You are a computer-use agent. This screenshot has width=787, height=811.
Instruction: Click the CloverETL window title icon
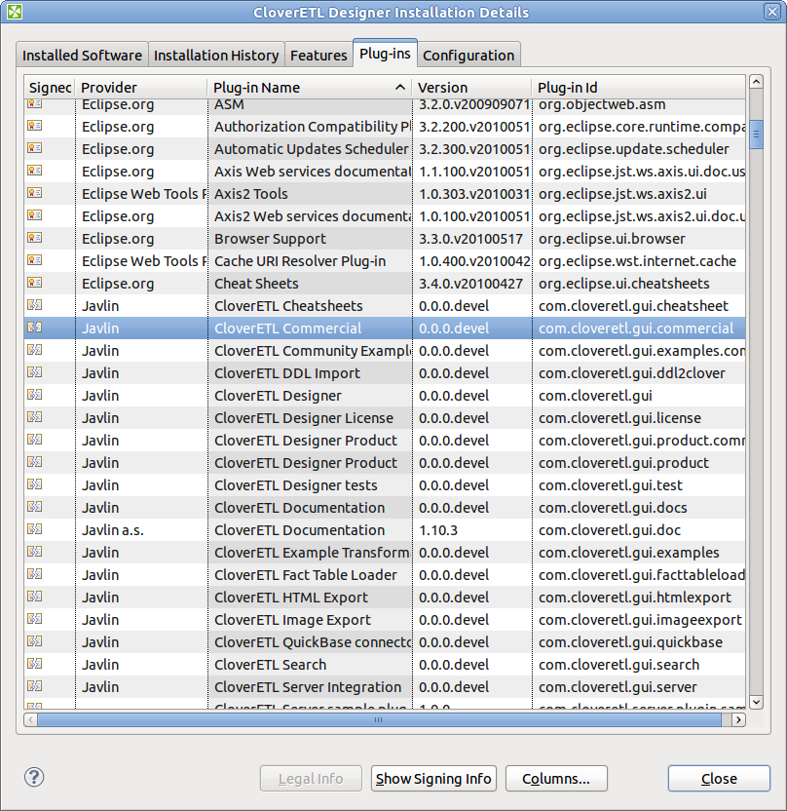[x=15, y=12]
